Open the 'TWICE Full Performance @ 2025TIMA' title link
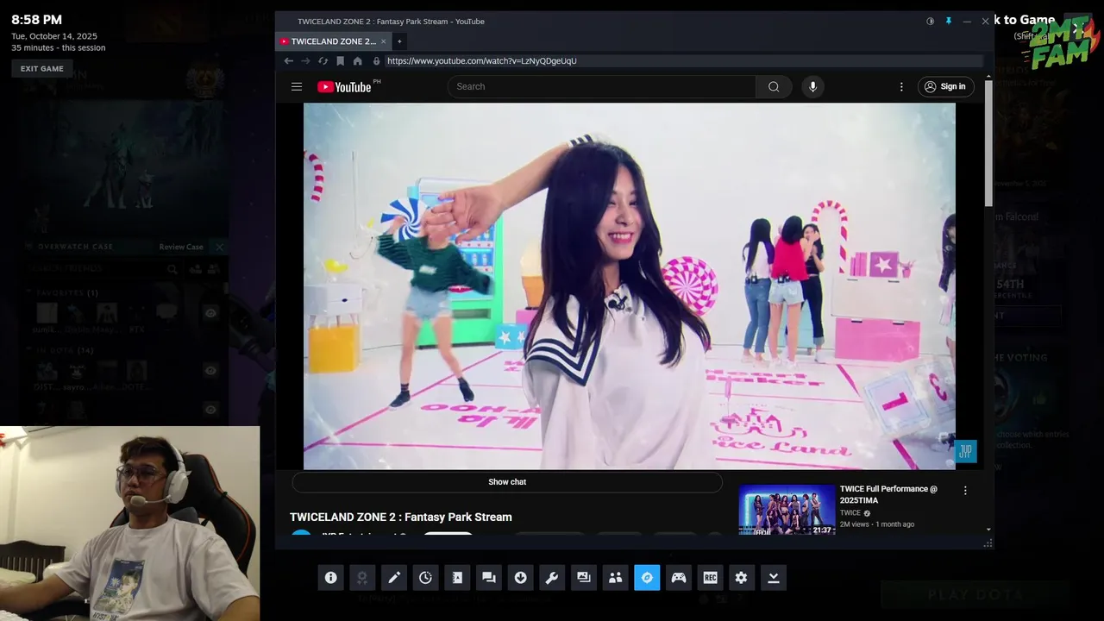The width and height of the screenshot is (1104, 621). point(888,494)
